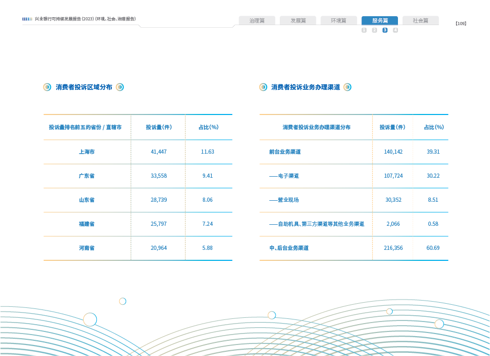Open the 治理篇 tab
The image size is (490, 356).
pyautogui.click(x=257, y=20)
